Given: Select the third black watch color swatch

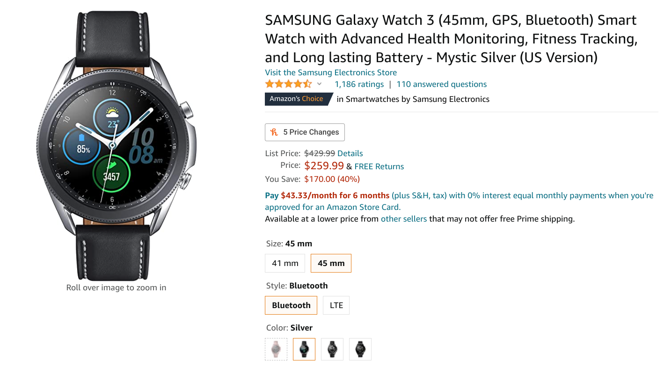Looking at the screenshot, I should click(332, 349).
